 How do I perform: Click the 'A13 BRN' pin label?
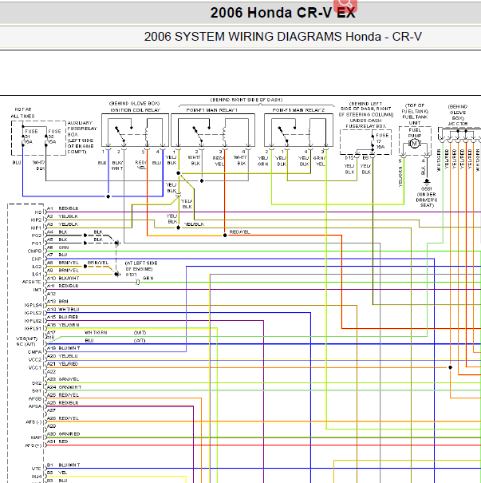point(57,301)
